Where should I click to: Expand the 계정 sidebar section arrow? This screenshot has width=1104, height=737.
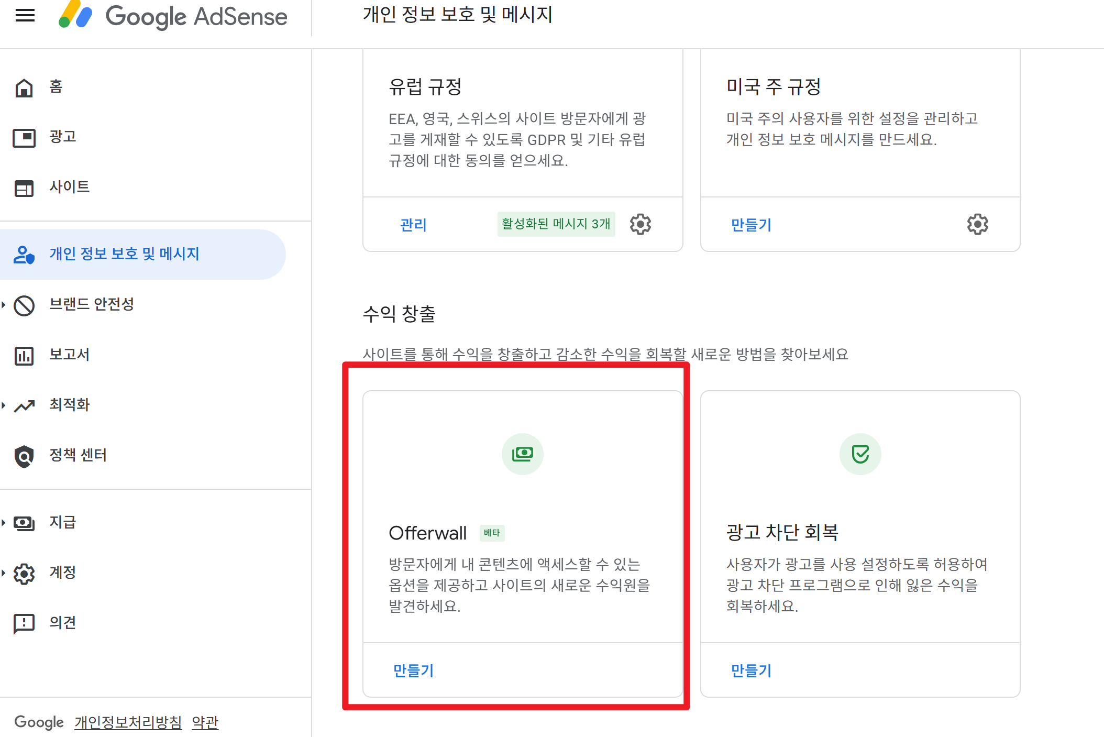(x=4, y=573)
